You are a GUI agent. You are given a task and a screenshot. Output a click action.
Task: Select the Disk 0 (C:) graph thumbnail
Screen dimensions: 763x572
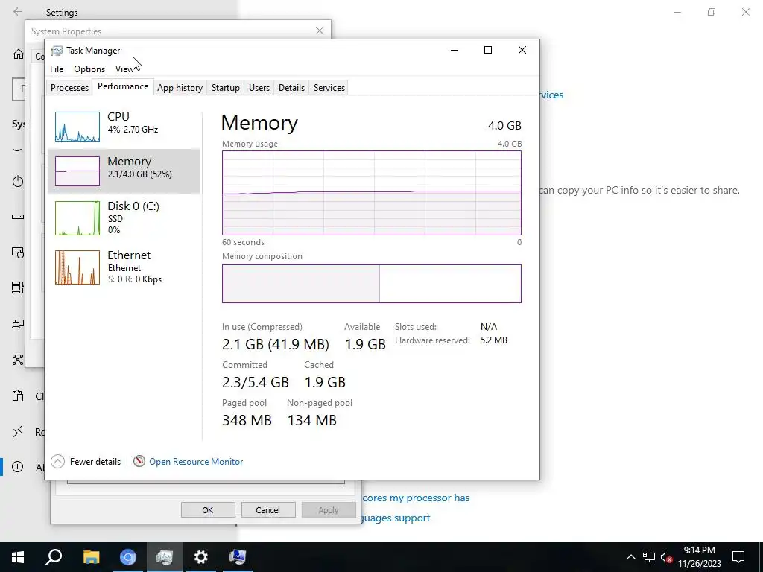[x=77, y=218]
